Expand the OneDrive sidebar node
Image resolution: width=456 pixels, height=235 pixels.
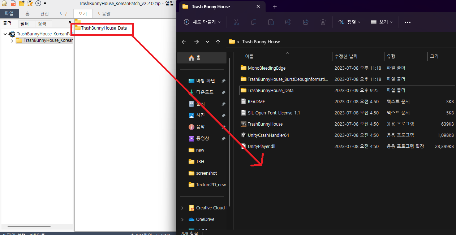point(182,219)
